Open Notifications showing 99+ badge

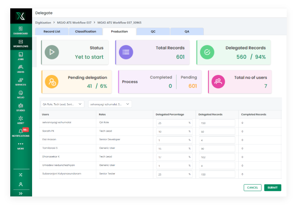tap(21, 131)
